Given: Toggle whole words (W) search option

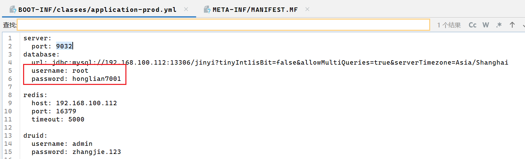Looking at the screenshot, I should tap(486, 25).
